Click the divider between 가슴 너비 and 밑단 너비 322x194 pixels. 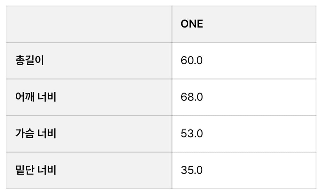[x=89, y=152]
